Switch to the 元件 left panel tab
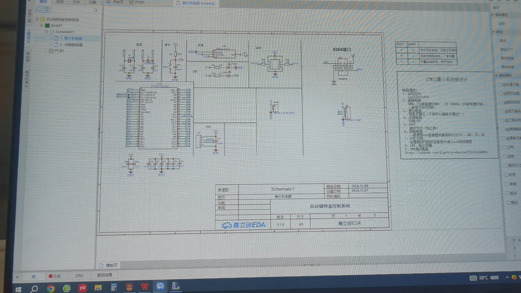The image size is (521, 293). [76, 2]
